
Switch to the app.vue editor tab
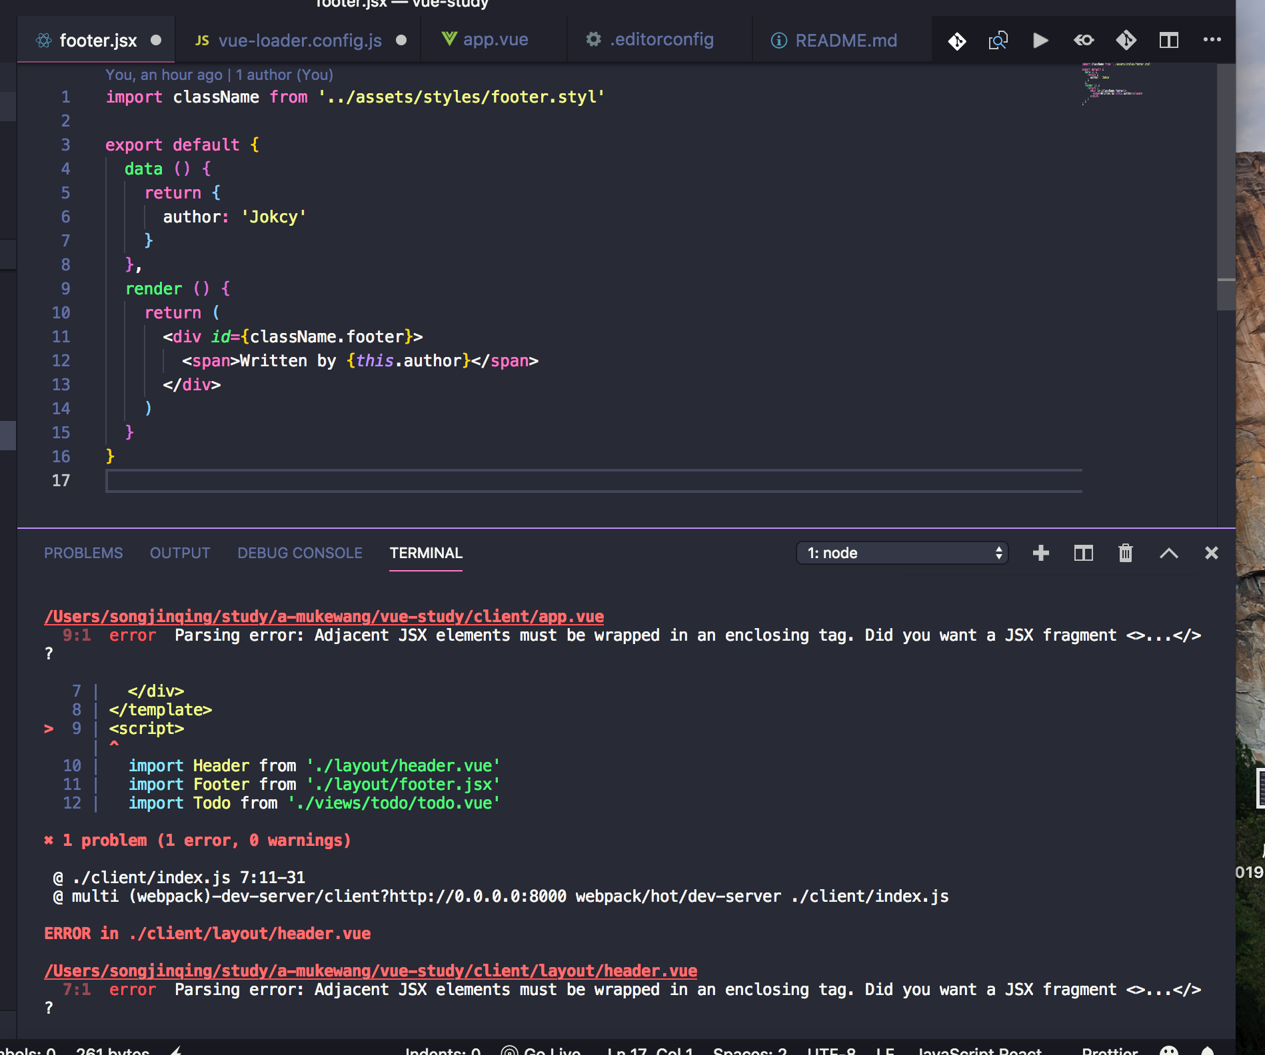[x=495, y=40]
